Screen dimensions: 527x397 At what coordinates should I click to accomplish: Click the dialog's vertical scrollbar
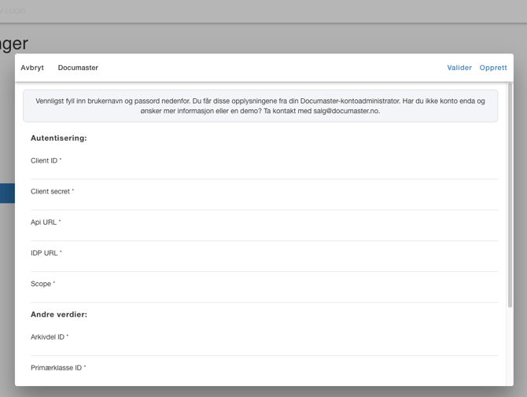(510, 197)
